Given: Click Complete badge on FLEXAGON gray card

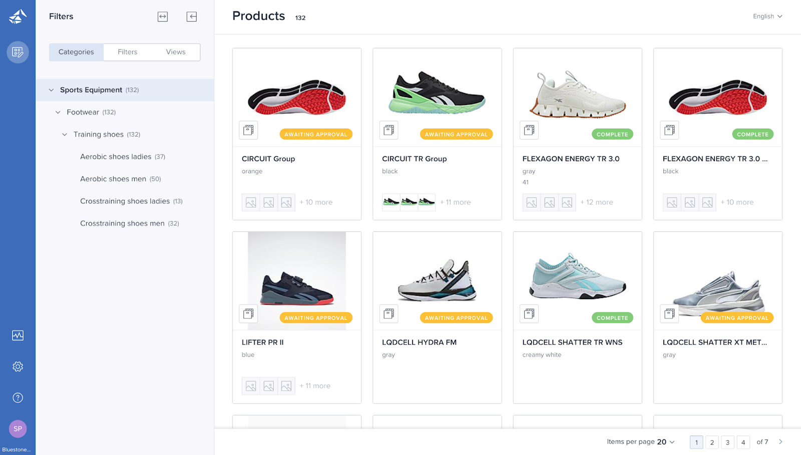Looking at the screenshot, I should click(x=612, y=134).
